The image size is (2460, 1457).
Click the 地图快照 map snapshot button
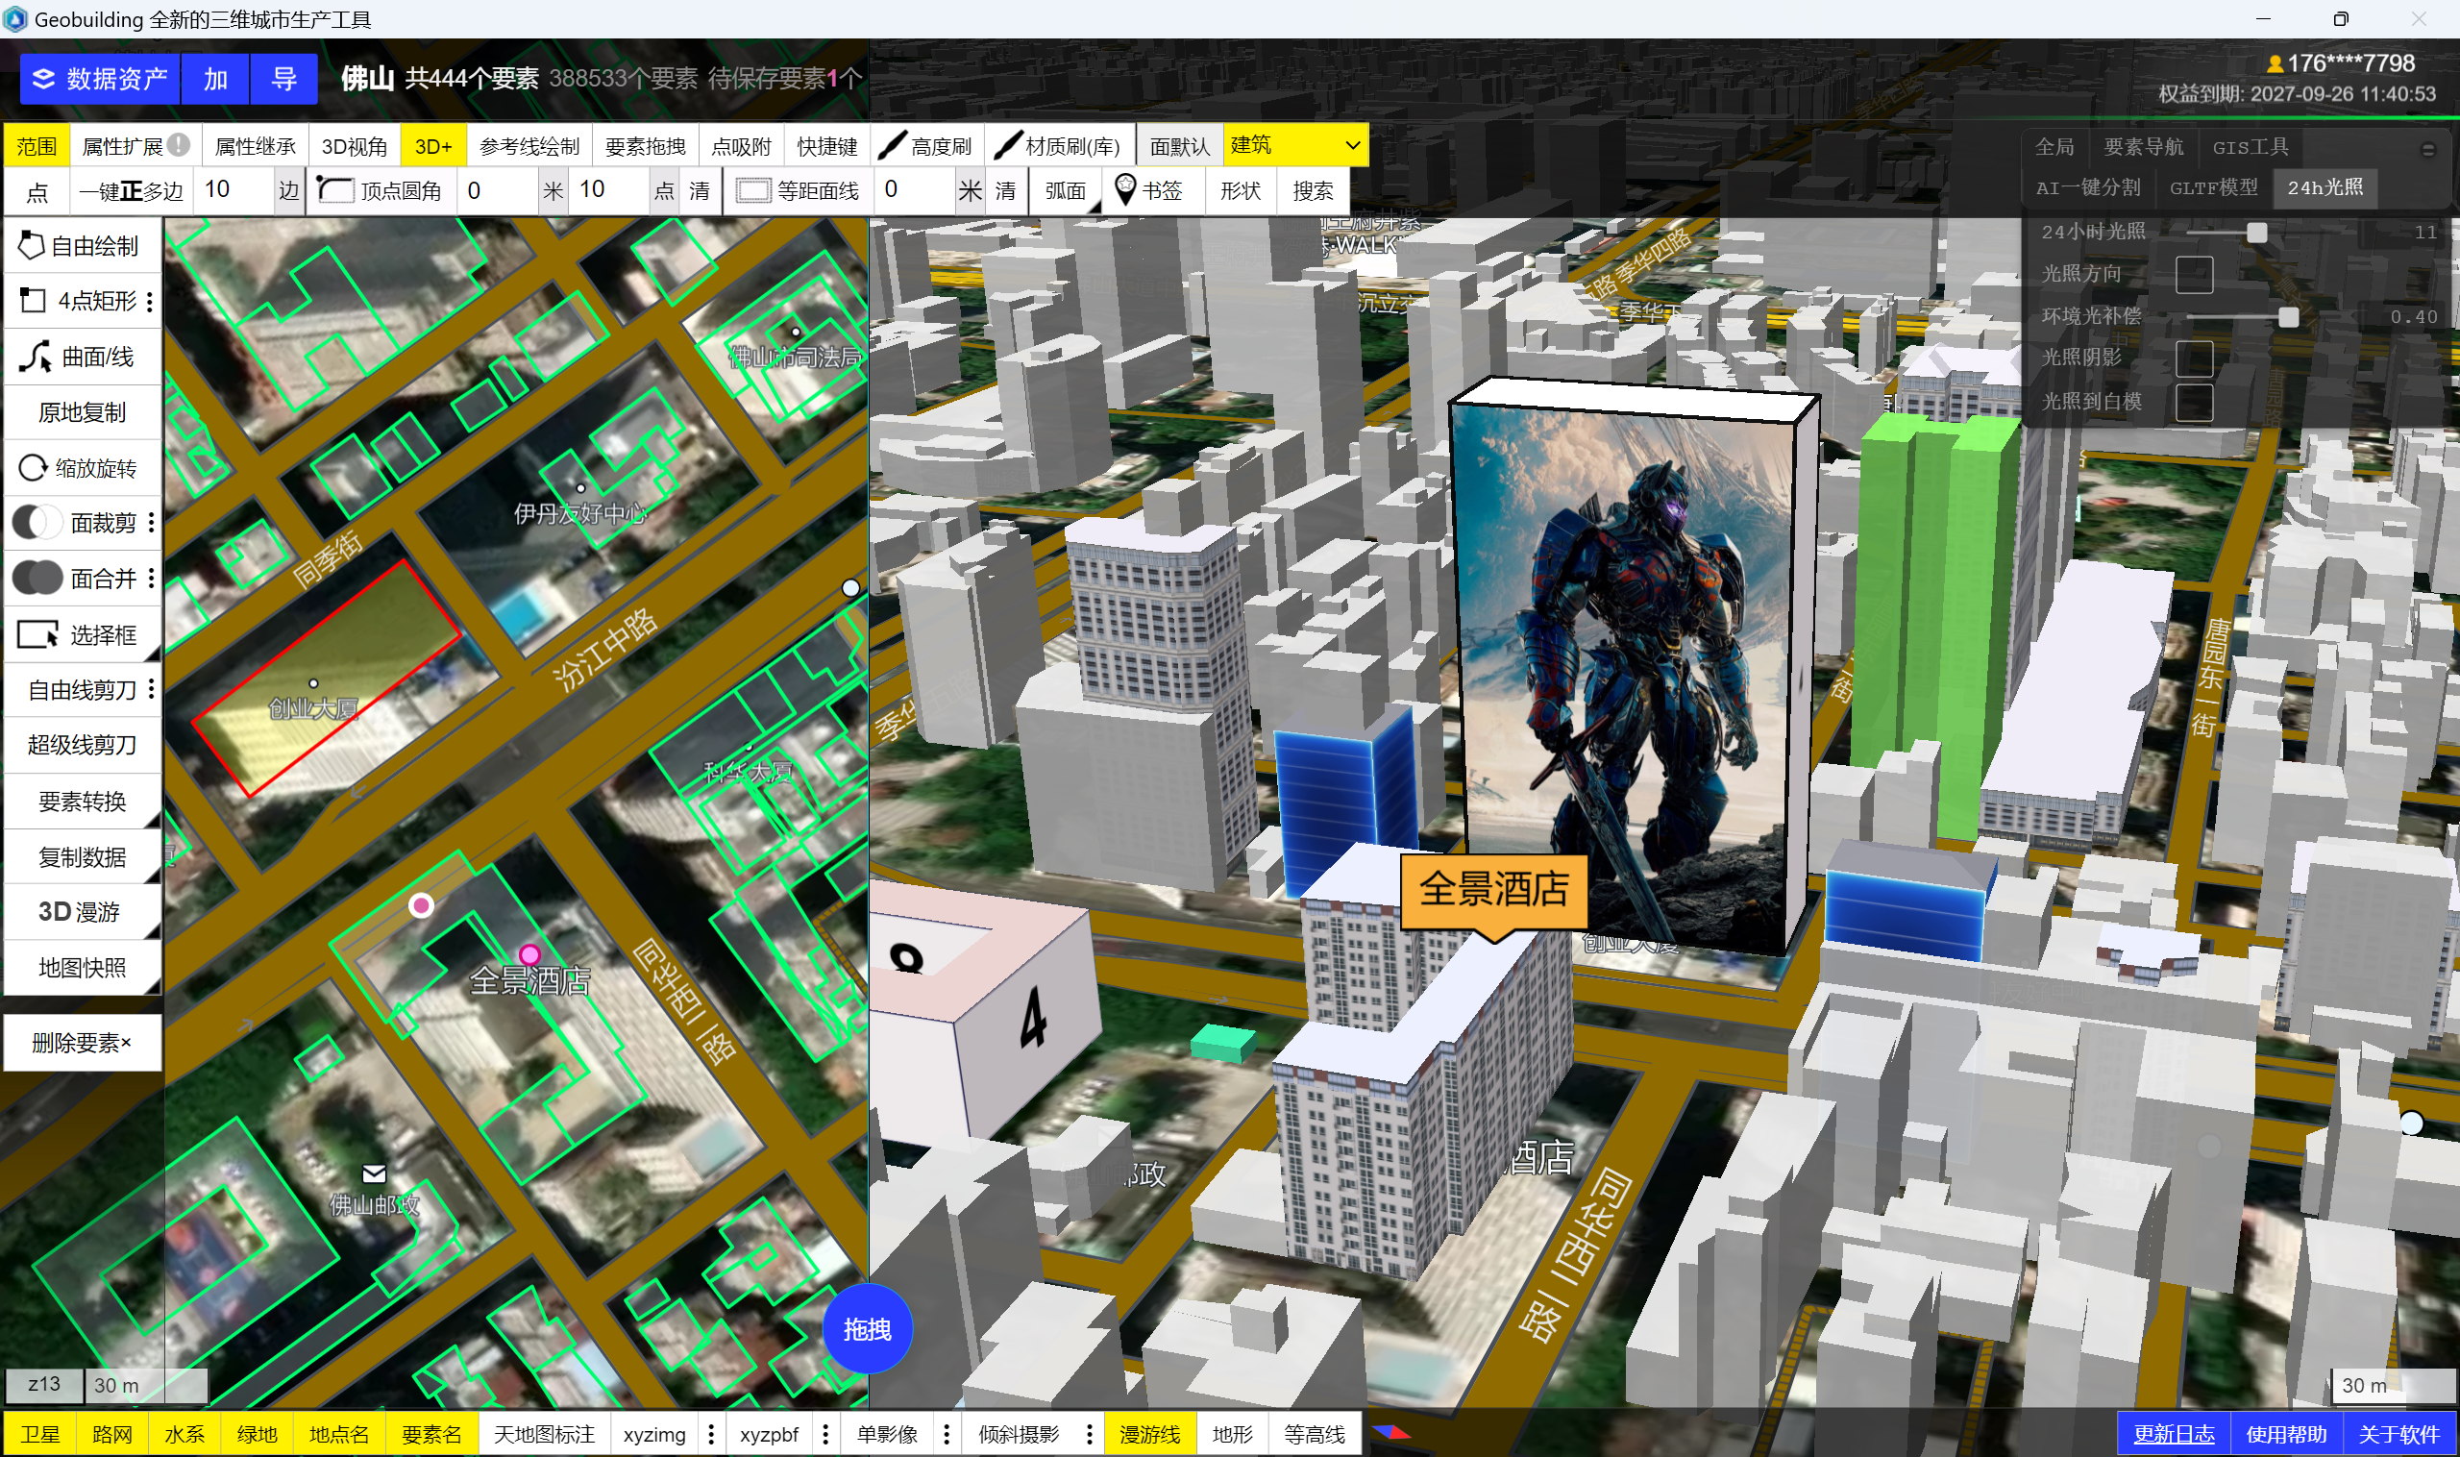click(82, 967)
